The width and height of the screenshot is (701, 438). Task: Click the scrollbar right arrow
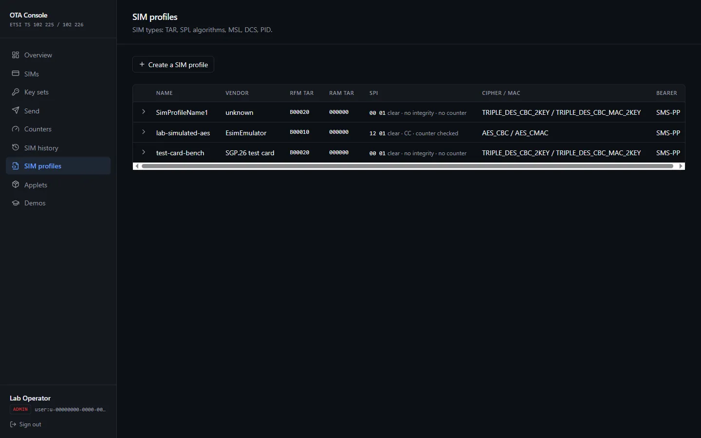pyautogui.click(x=681, y=166)
